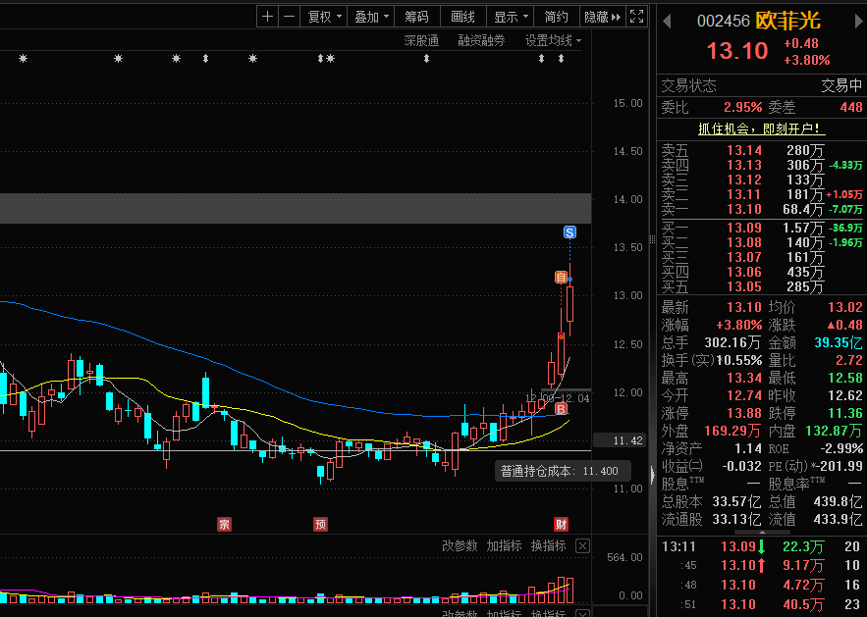Click the 跌停 11.36 price

pyautogui.click(x=844, y=413)
